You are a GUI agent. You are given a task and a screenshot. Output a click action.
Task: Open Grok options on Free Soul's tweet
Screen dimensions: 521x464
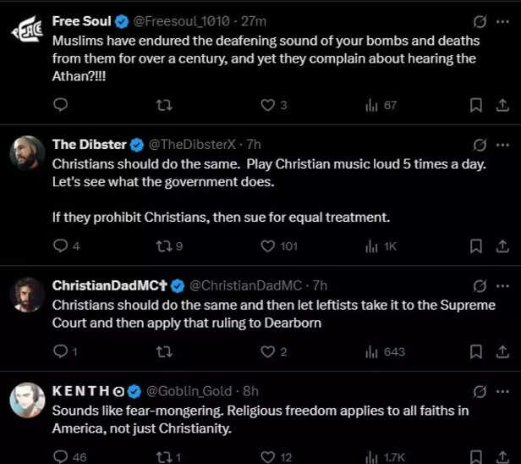[480, 21]
